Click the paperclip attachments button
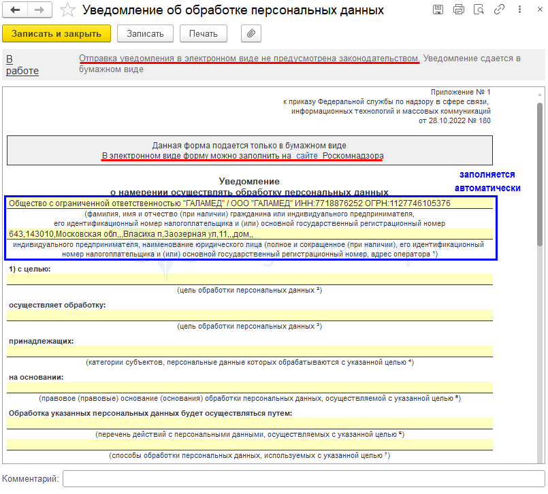548x494 pixels. point(251,33)
